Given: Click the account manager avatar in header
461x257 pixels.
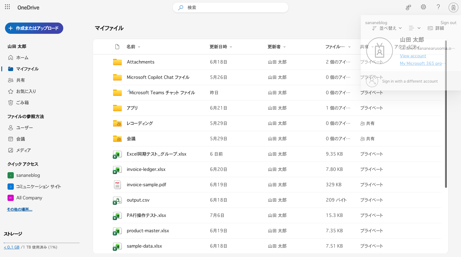Looking at the screenshot, I should [x=453, y=8].
